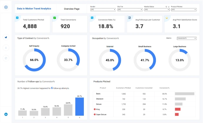Change the Metric dropdown set to Conversion%

(x=187, y=38)
